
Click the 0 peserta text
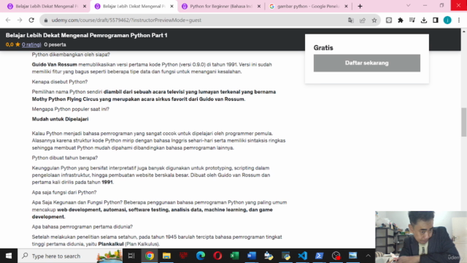pyautogui.click(x=55, y=45)
